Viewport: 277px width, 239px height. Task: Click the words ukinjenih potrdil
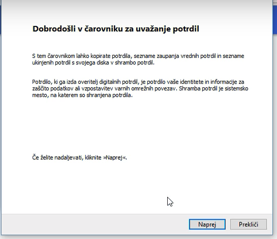tap(51, 62)
